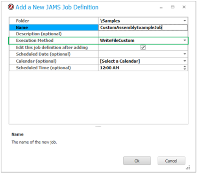Image resolution: width=198 pixels, height=173 pixels.
Task: Expand the Execution Method dropdown
Action: pyautogui.click(x=185, y=40)
